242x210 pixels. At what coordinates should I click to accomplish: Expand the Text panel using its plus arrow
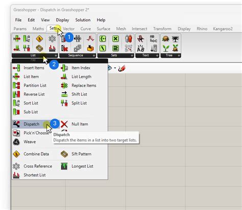click(x=157, y=56)
